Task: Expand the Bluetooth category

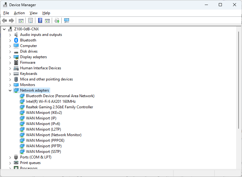Action: coord(10,41)
